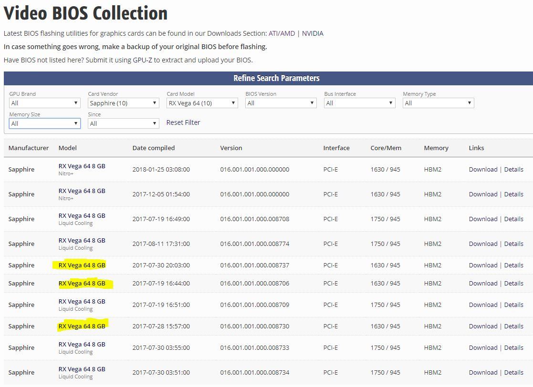Open the Memory Size dropdown
The image size is (533, 387).
pos(44,123)
